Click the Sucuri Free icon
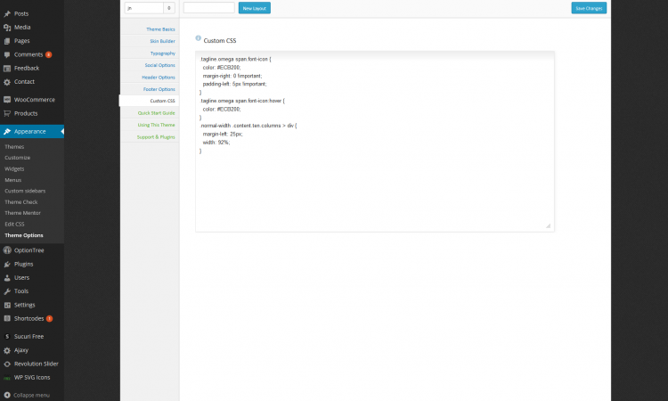This screenshot has height=401, width=668. (7, 337)
